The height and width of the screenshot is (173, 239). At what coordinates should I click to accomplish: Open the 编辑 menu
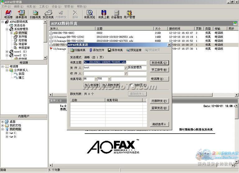pos(19,7)
